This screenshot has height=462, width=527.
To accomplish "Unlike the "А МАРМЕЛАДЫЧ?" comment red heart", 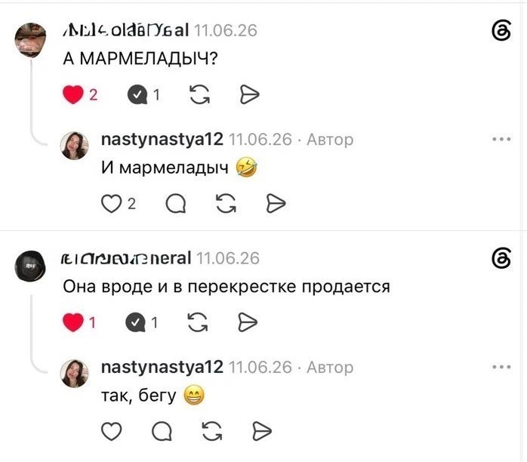I will (x=73, y=94).
